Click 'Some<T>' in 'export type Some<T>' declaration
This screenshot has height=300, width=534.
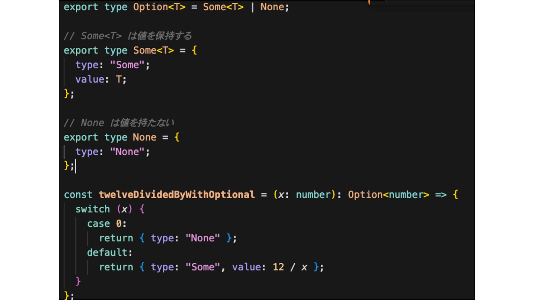[x=153, y=51]
